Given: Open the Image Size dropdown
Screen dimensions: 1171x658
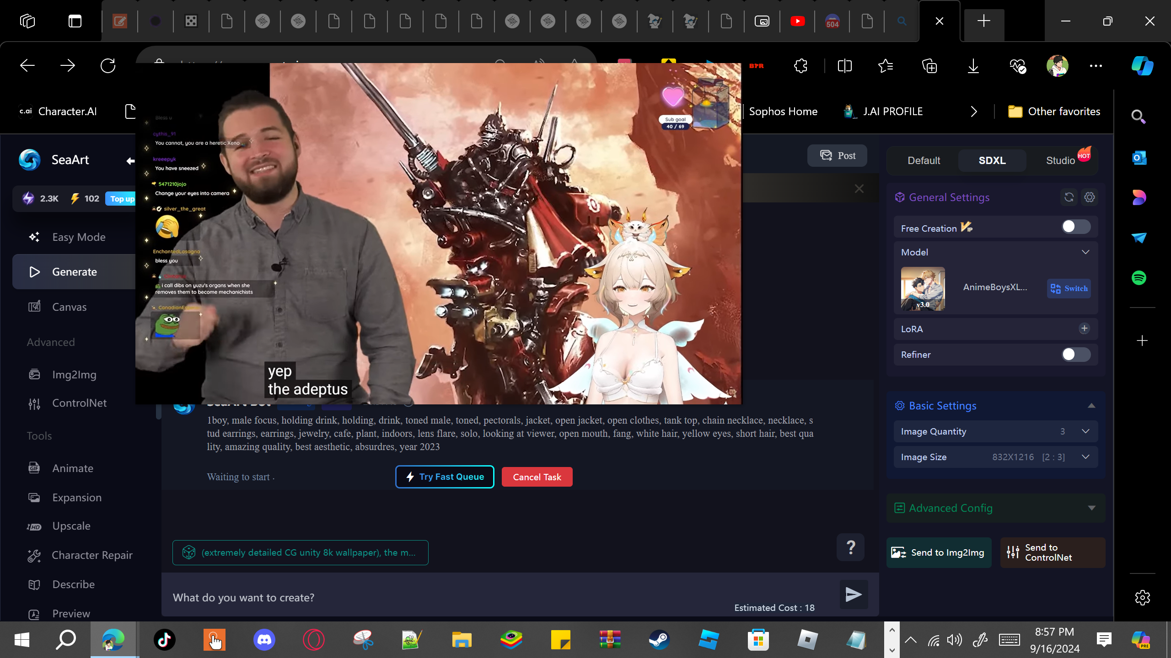Looking at the screenshot, I should pyautogui.click(x=995, y=457).
